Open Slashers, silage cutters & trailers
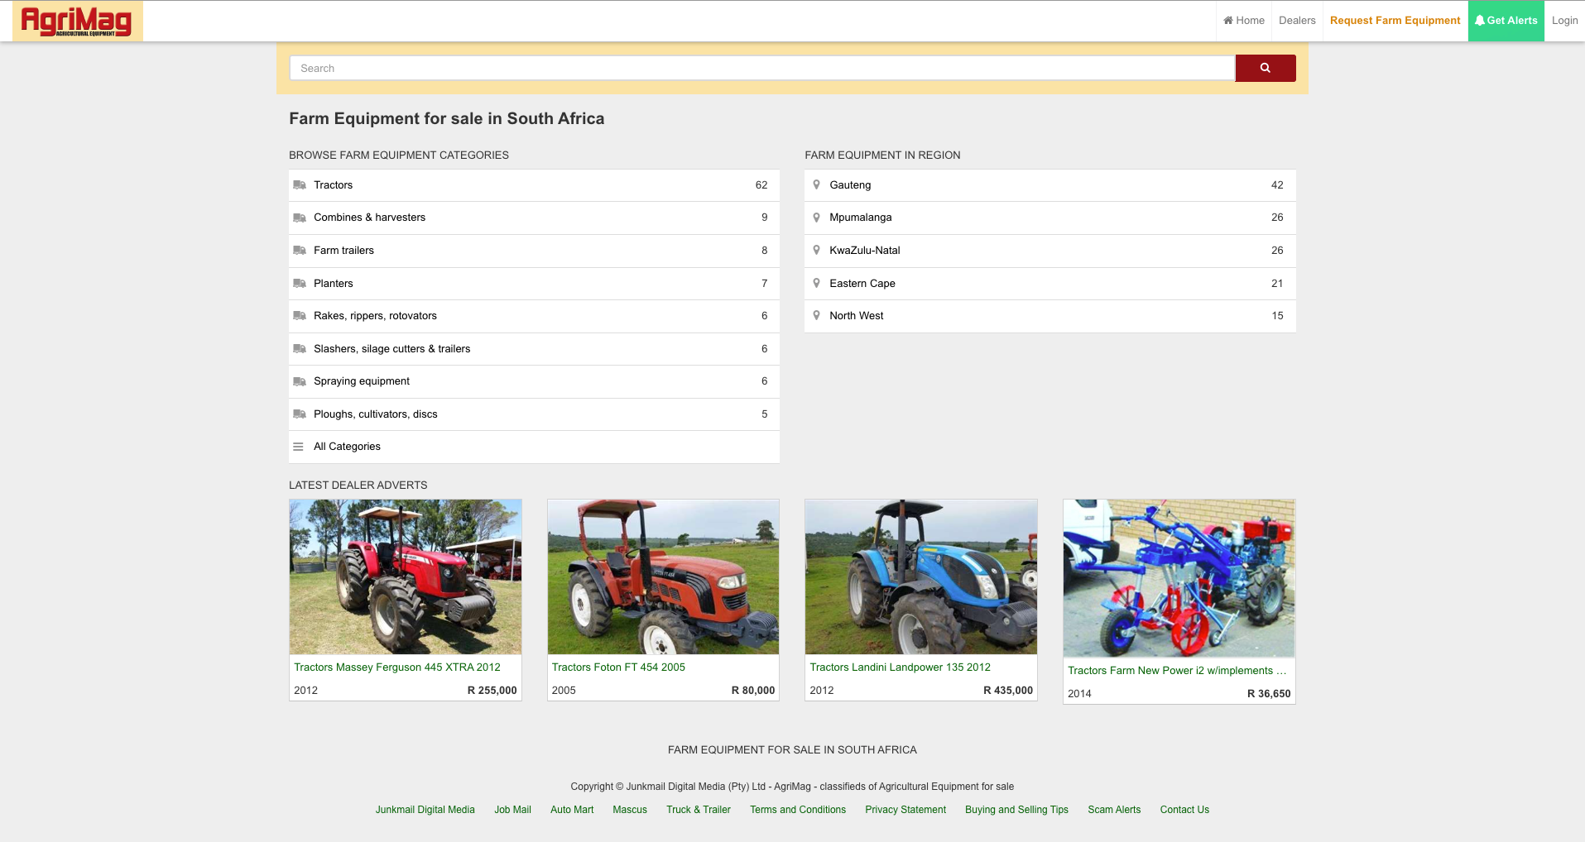The image size is (1585, 842). tap(534, 349)
